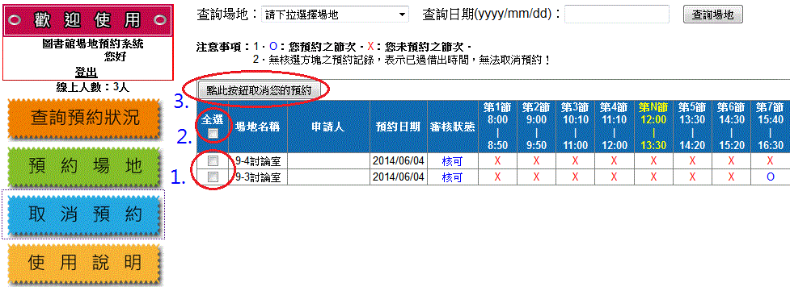This screenshot has width=790, height=291.
Task: Check the 9-4討論室 row checkbox
Action: (213, 161)
